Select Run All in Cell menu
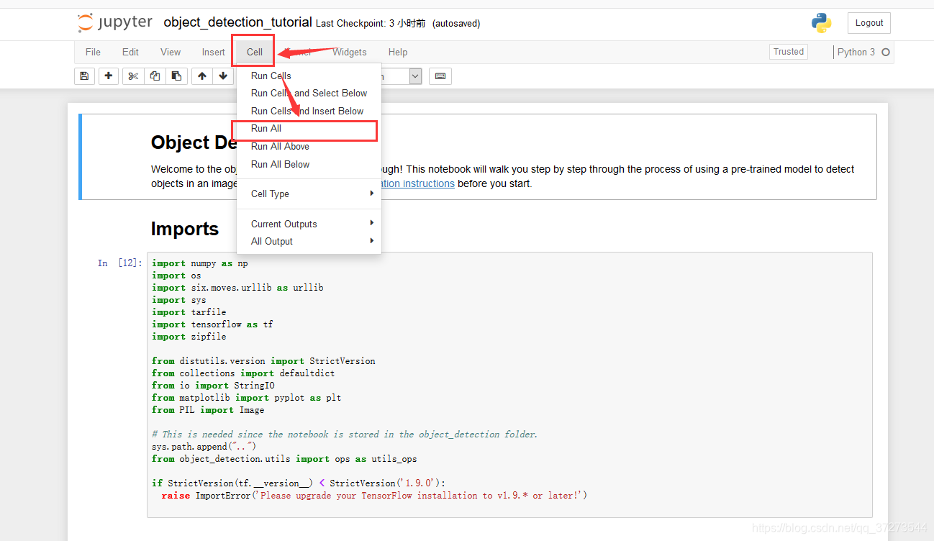The height and width of the screenshot is (541, 934). tap(309, 128)
